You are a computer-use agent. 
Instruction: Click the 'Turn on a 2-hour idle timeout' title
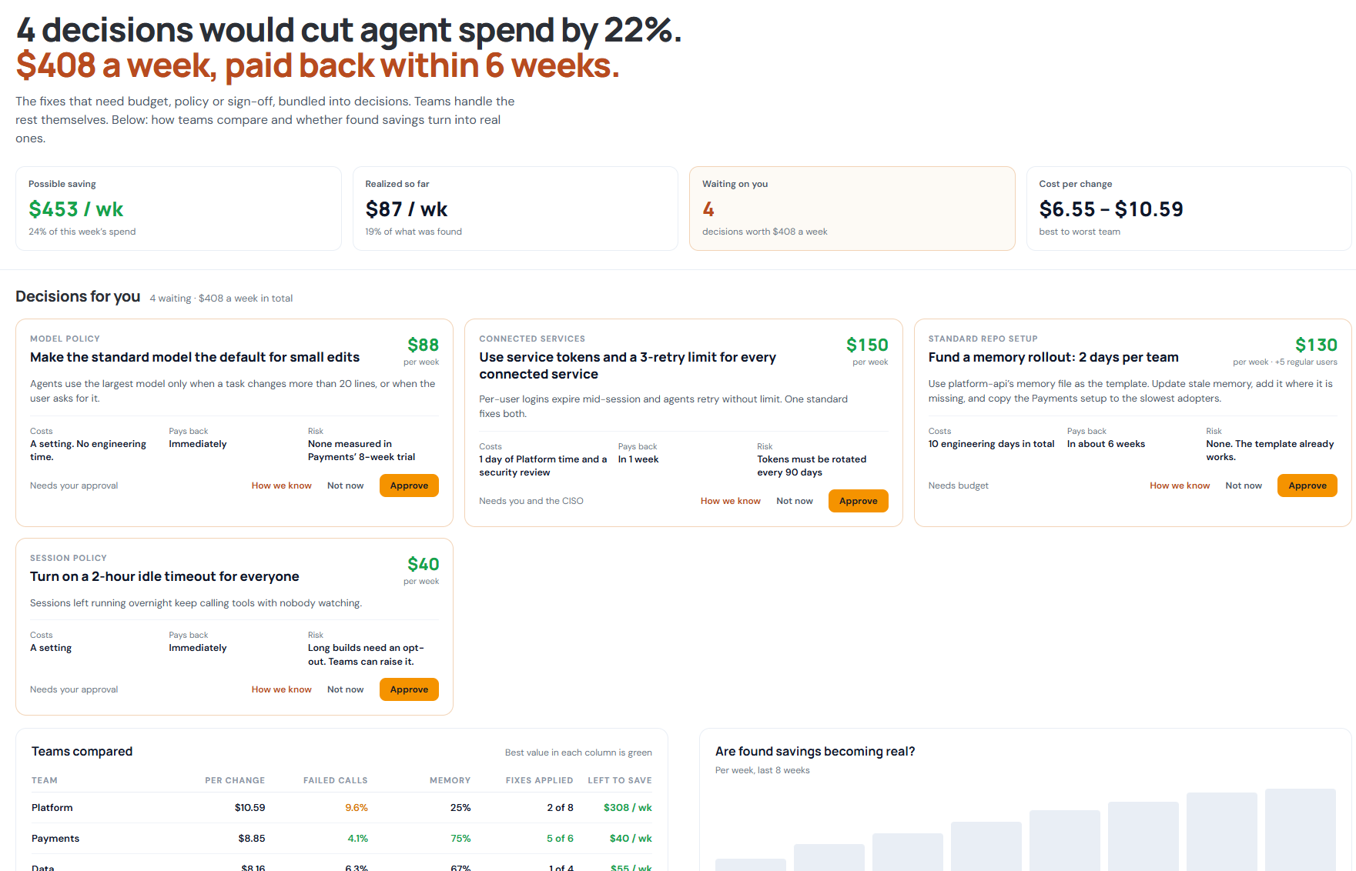tap(165, 576)
